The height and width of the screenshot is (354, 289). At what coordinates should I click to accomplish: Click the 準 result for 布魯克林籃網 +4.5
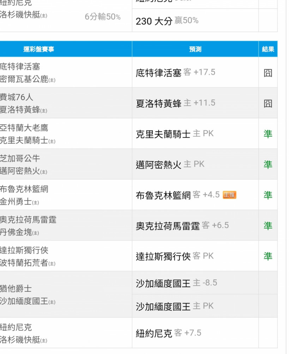click(268, 195)
